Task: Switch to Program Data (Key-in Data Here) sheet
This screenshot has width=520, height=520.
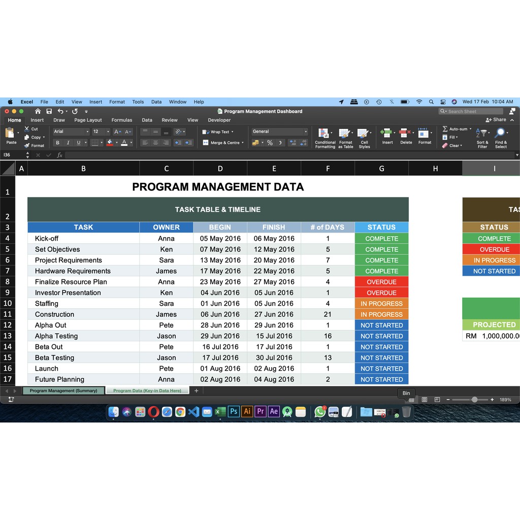Action: click(147, 391)
